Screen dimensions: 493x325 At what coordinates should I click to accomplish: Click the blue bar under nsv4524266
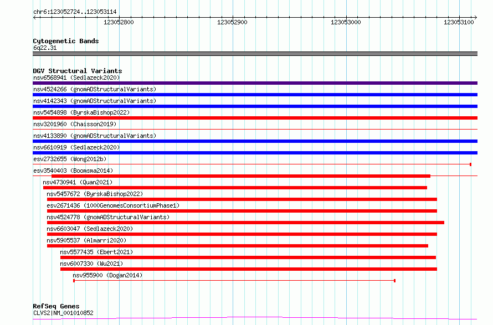point(255,95)
